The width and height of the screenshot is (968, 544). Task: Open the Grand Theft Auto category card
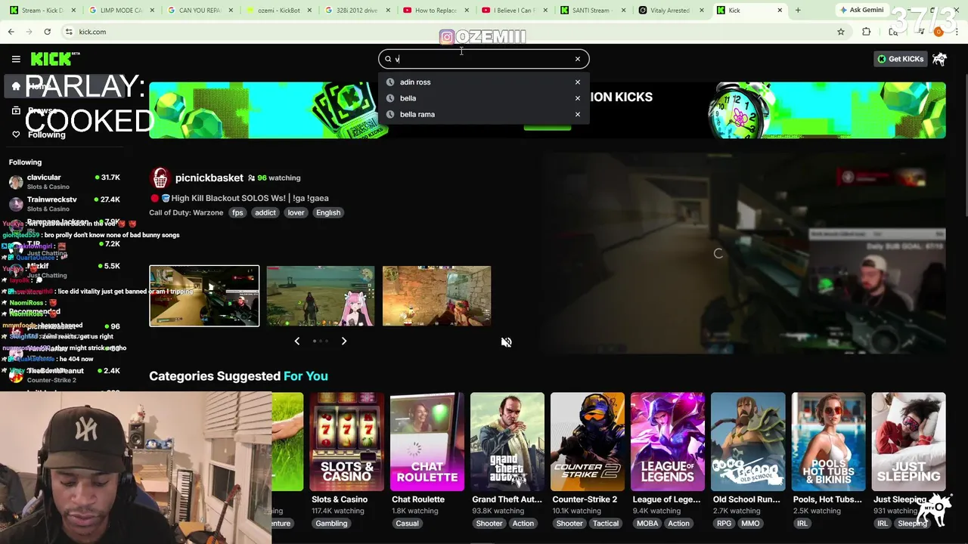click(507, 442)
